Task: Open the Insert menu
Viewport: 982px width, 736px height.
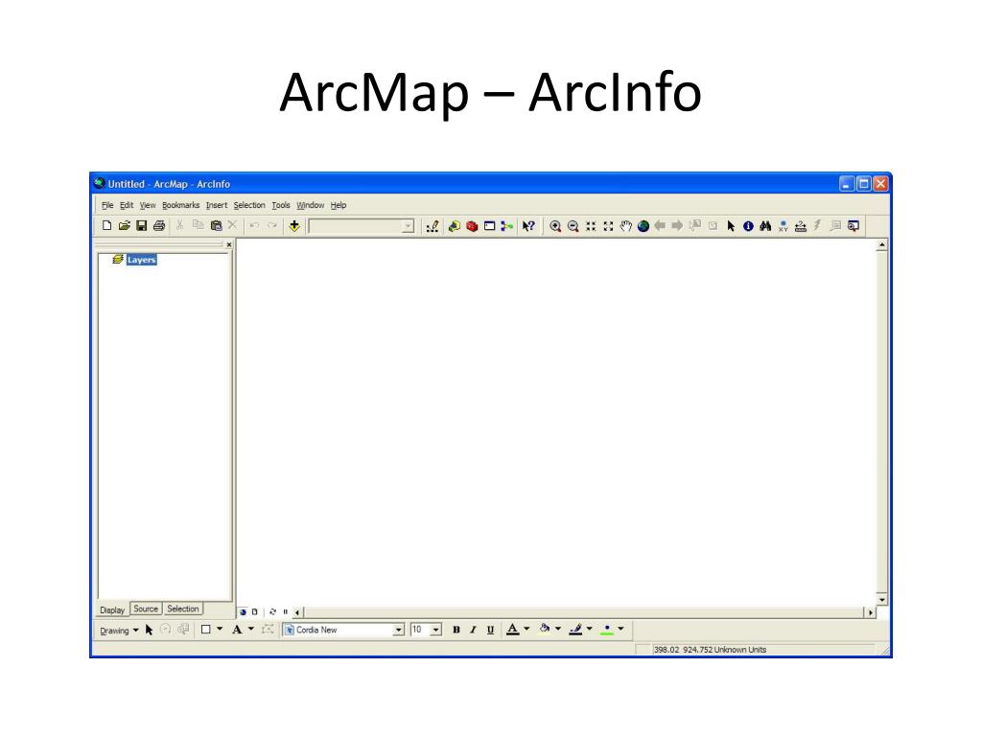Action: (x=217, y=205)
